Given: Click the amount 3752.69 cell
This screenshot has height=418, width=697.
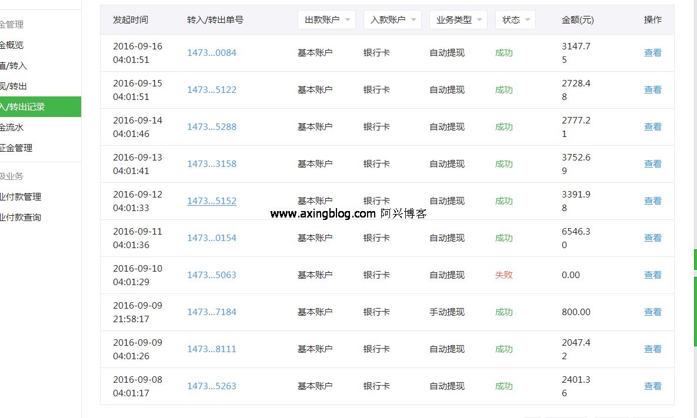Looking at the screenshot, I should tap(576, 164).
